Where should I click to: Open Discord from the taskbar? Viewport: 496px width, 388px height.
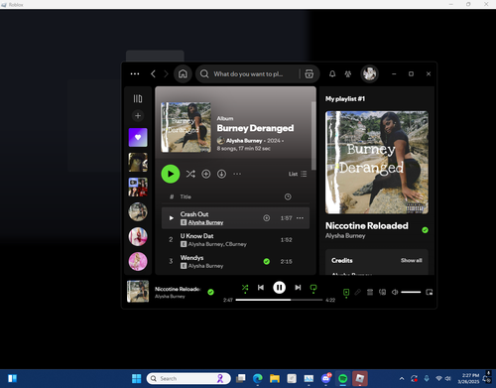326,378
